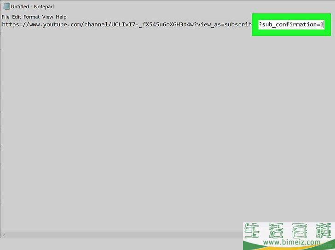Open the File menu
Viewport: 335px width, 250px height.
tap(6, 17)
